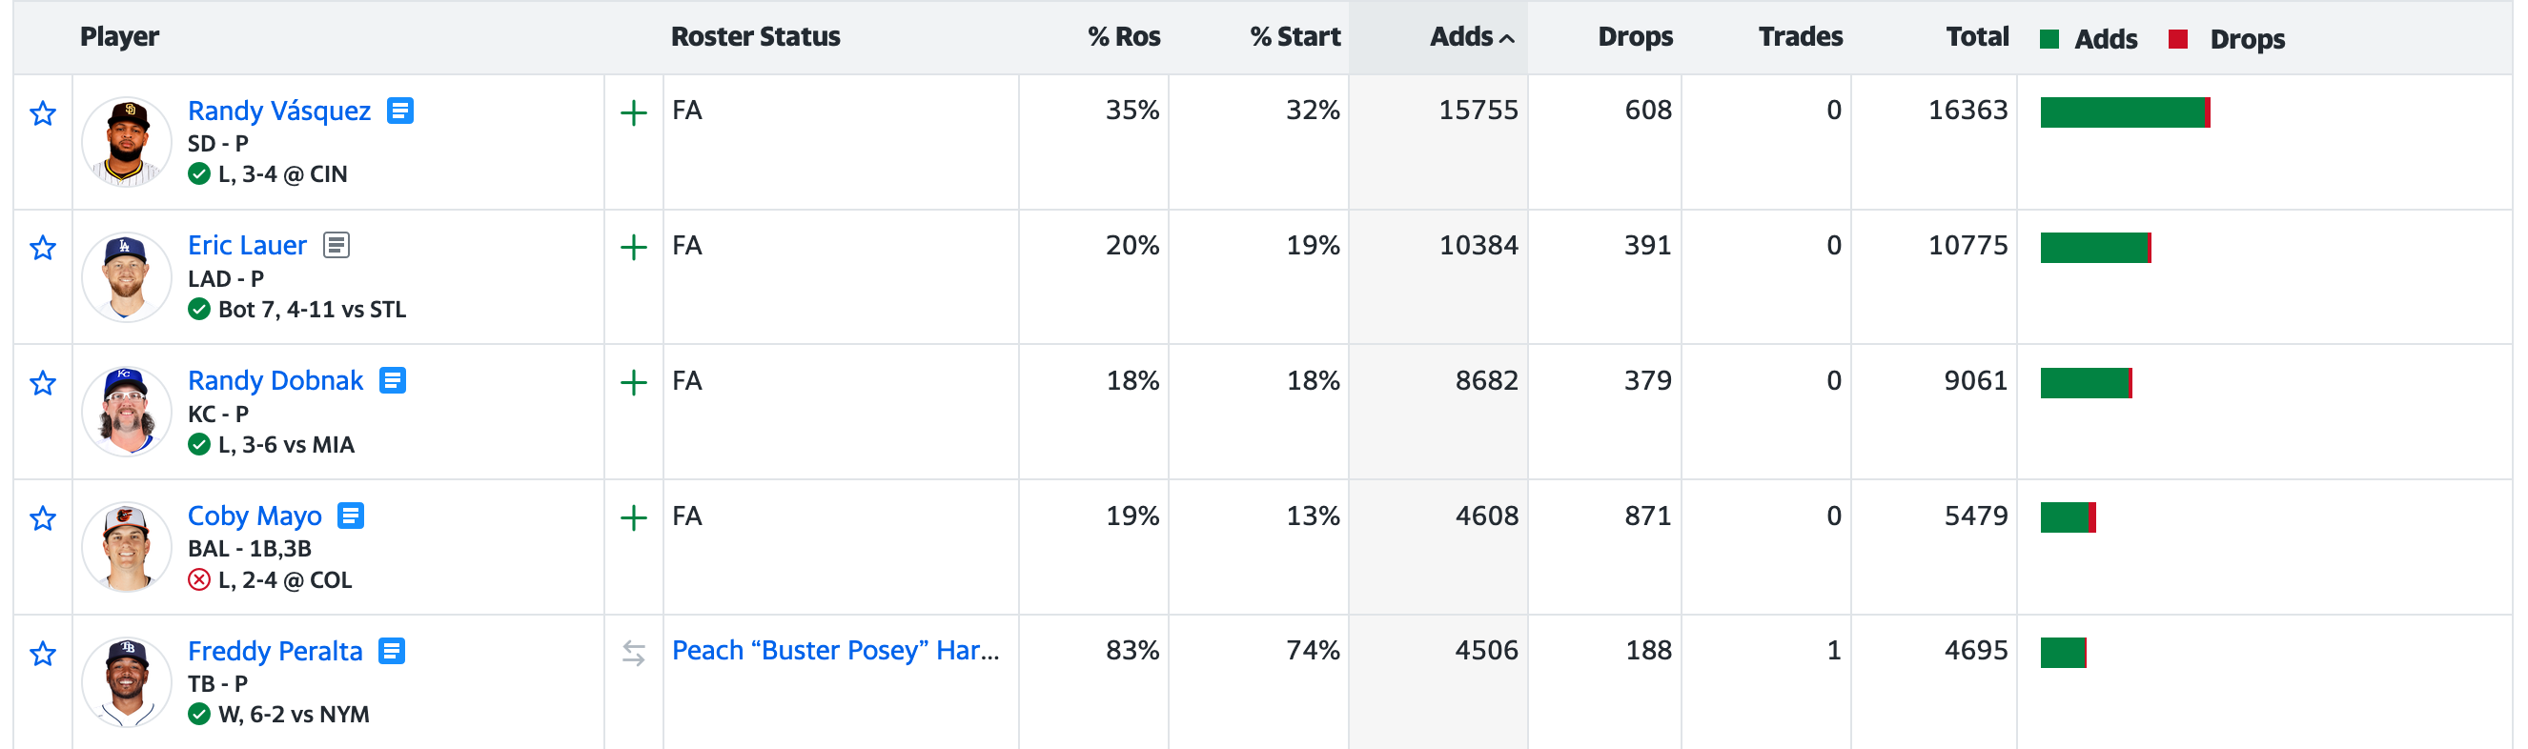
Task: Star Randy Vásquez to add to watchlist
Action: (42, 113)
